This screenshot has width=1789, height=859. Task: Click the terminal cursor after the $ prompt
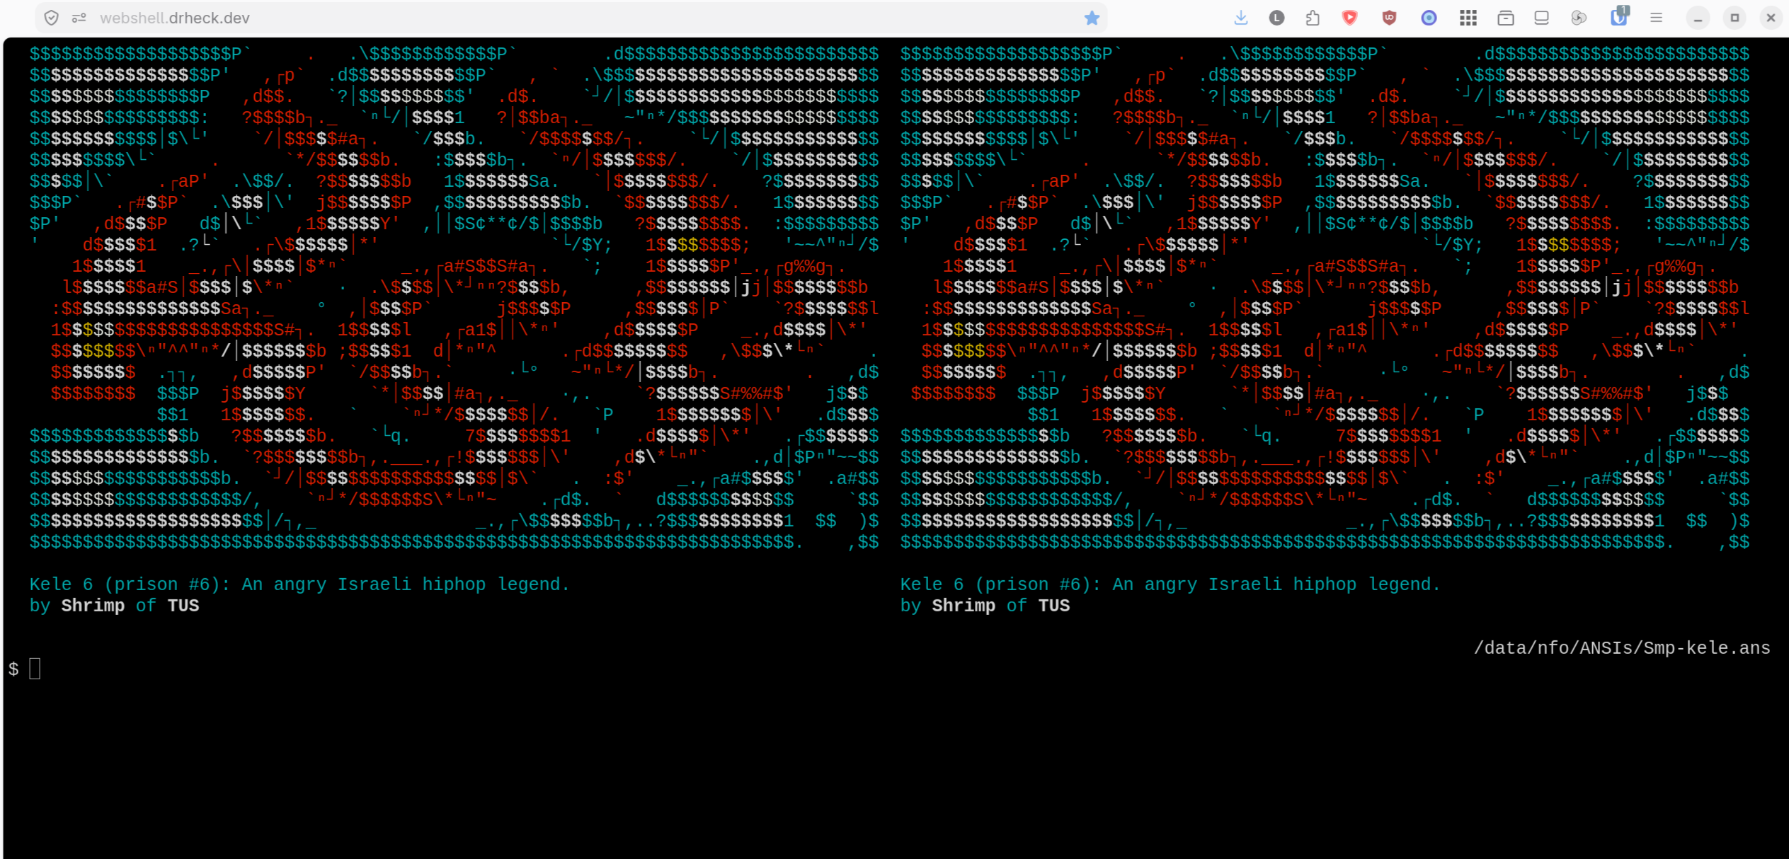click(35, 669)
